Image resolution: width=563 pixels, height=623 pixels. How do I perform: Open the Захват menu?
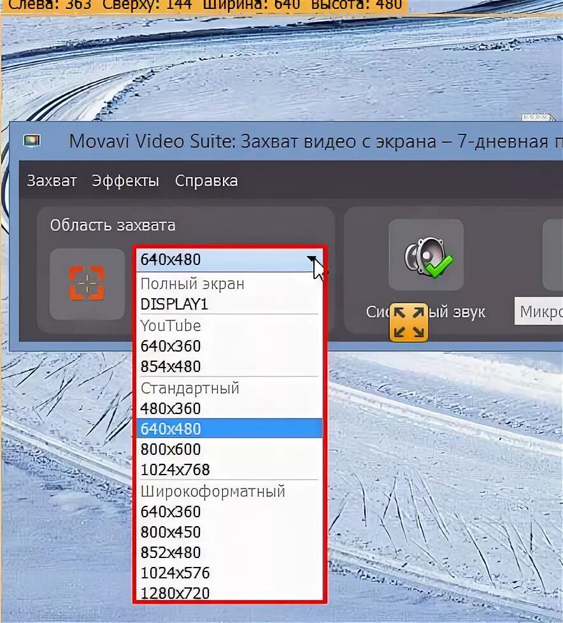click(52, 181)
